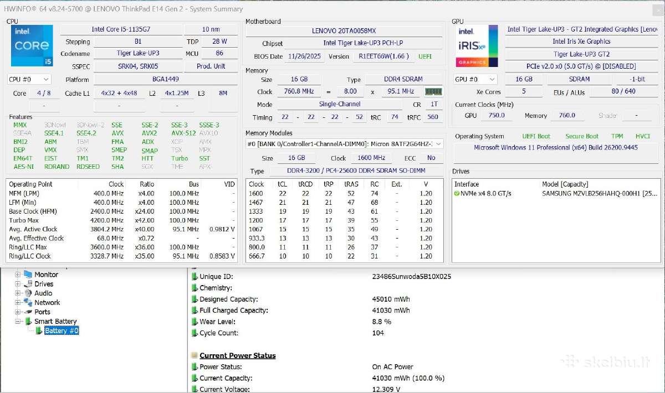Click the Turbo Max operating point row
Viewport: 665px width, 393px height.
[x=122, y=220]
